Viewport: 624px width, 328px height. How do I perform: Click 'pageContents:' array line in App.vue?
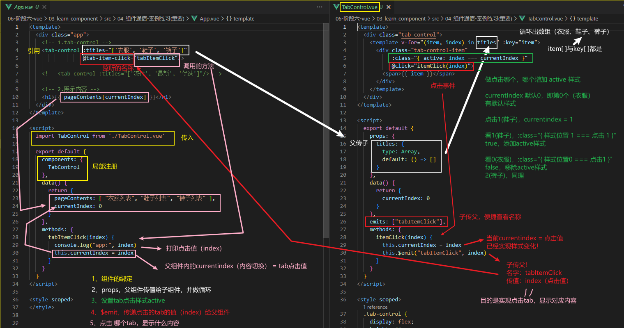pos(134,198)
